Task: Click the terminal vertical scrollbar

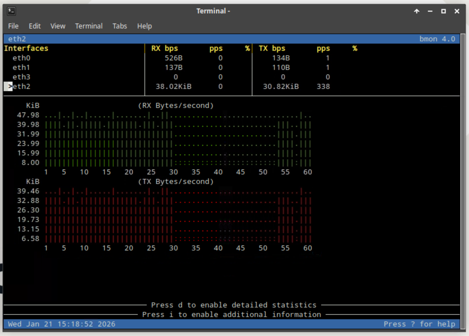Action: 463,179
